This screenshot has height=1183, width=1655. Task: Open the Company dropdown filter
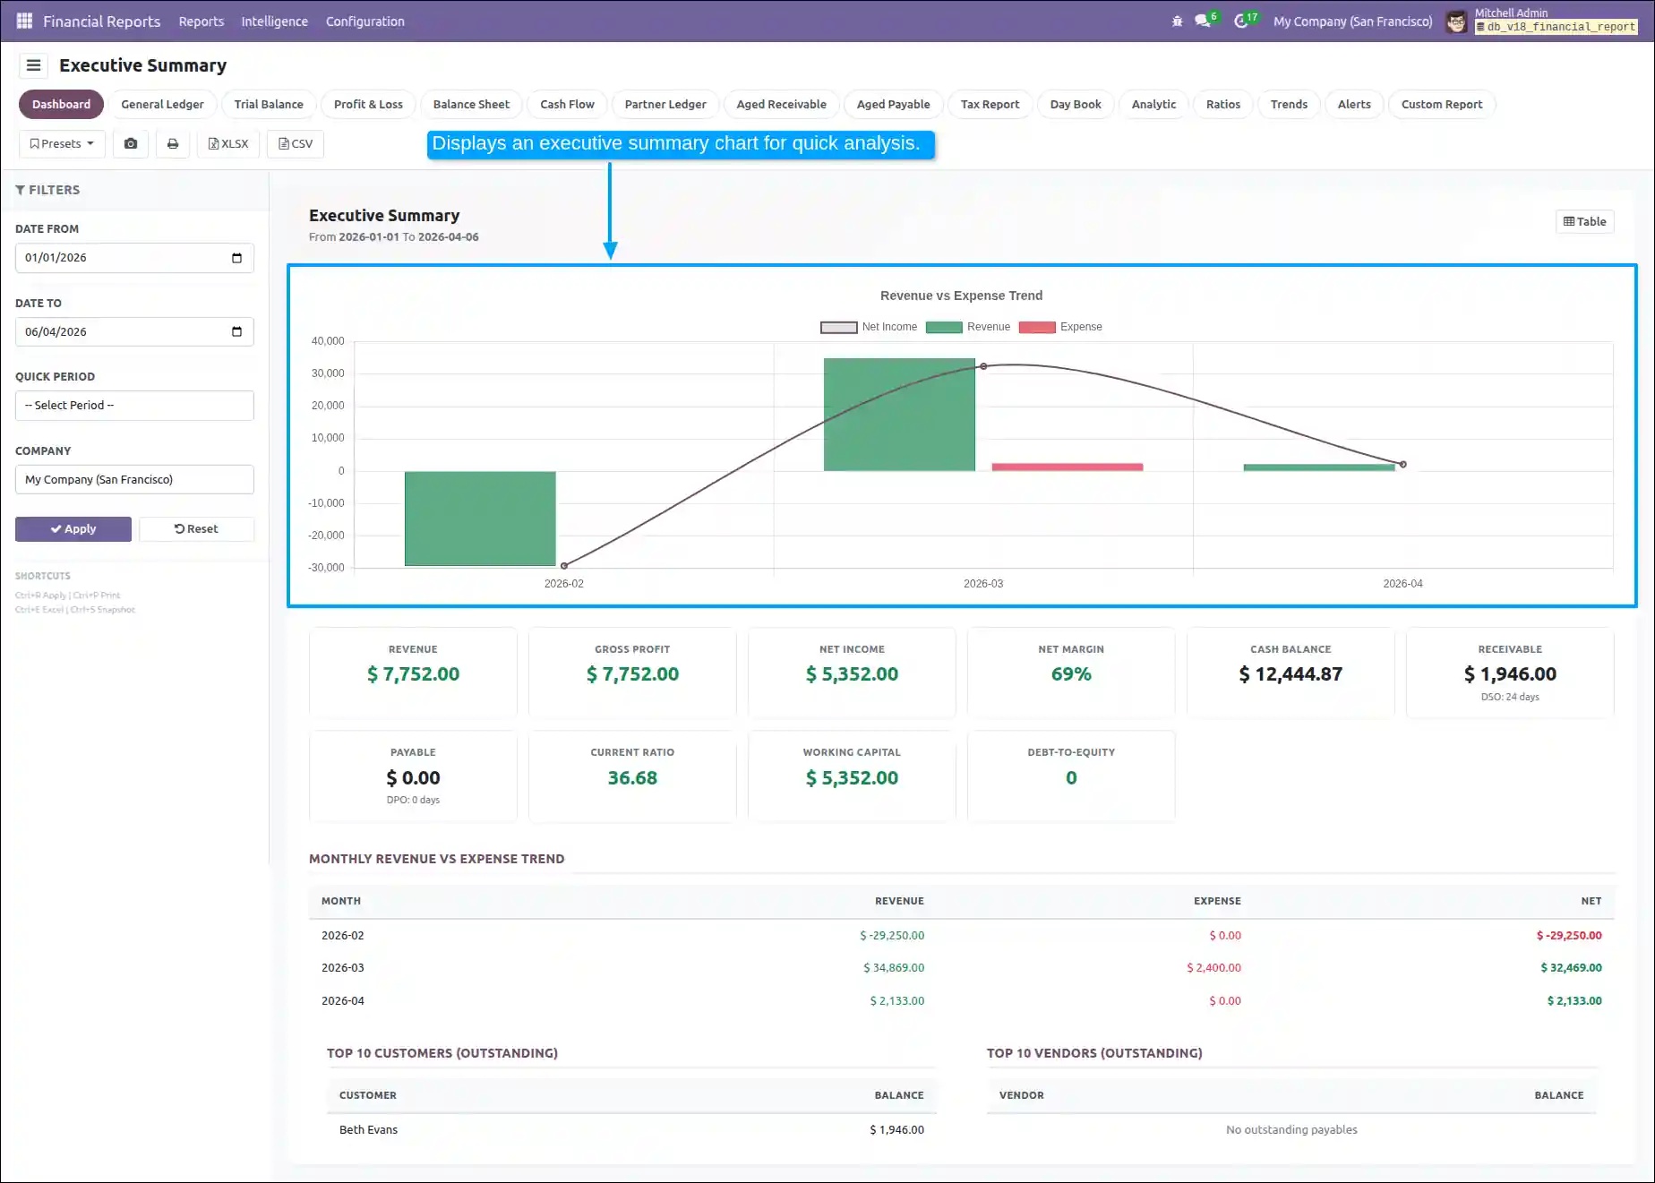coord(134,480)
